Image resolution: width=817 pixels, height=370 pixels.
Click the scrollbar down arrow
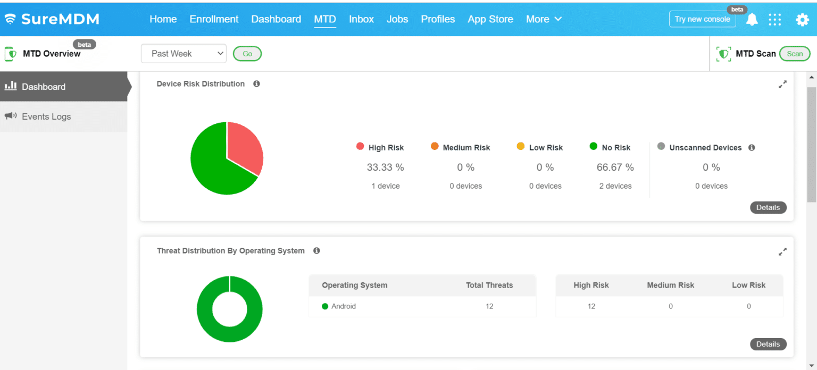point(813,366)
